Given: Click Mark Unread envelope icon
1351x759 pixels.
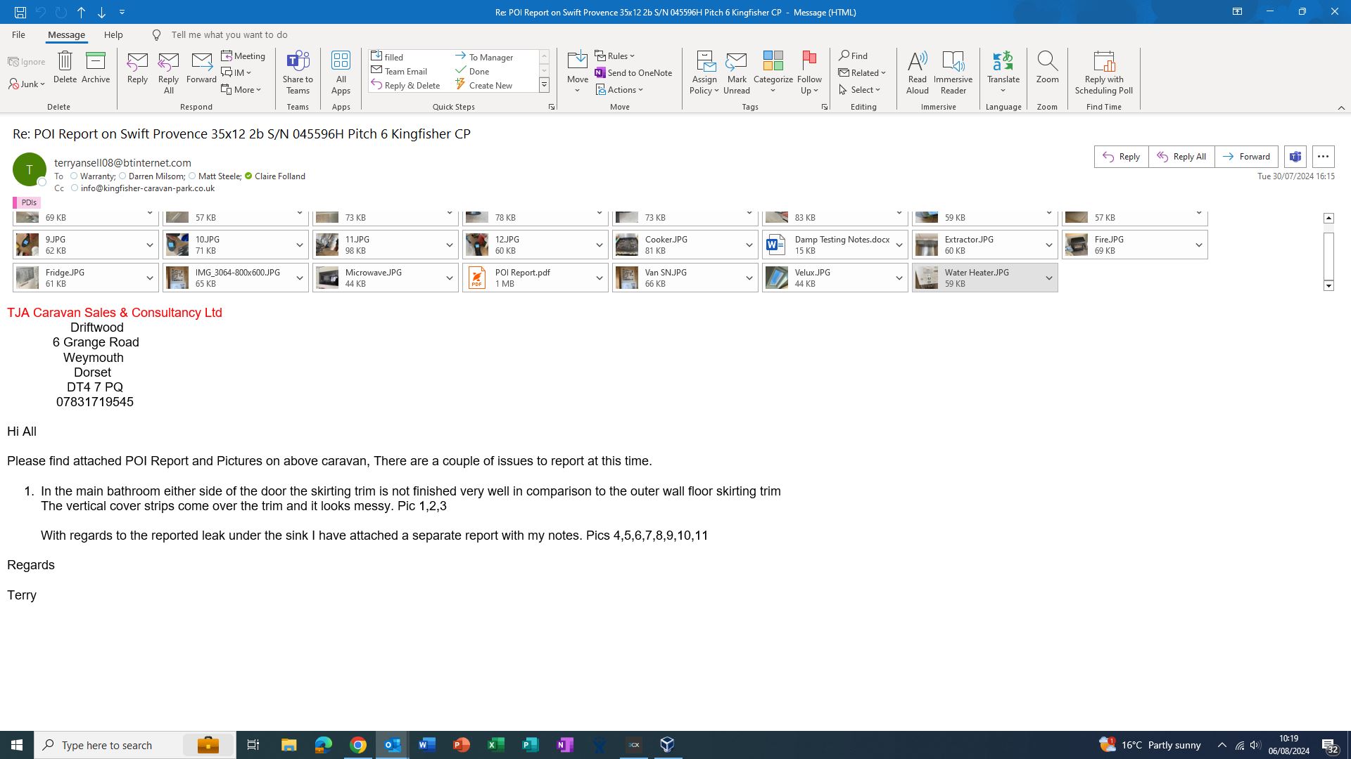Looking at the screenshot, I should pyautogui.click(x=736, y=62).
